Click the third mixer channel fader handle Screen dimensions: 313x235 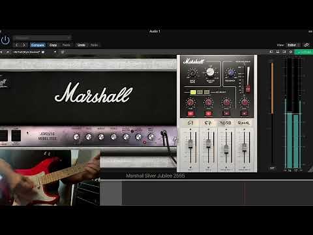click(x=226, y=149)
